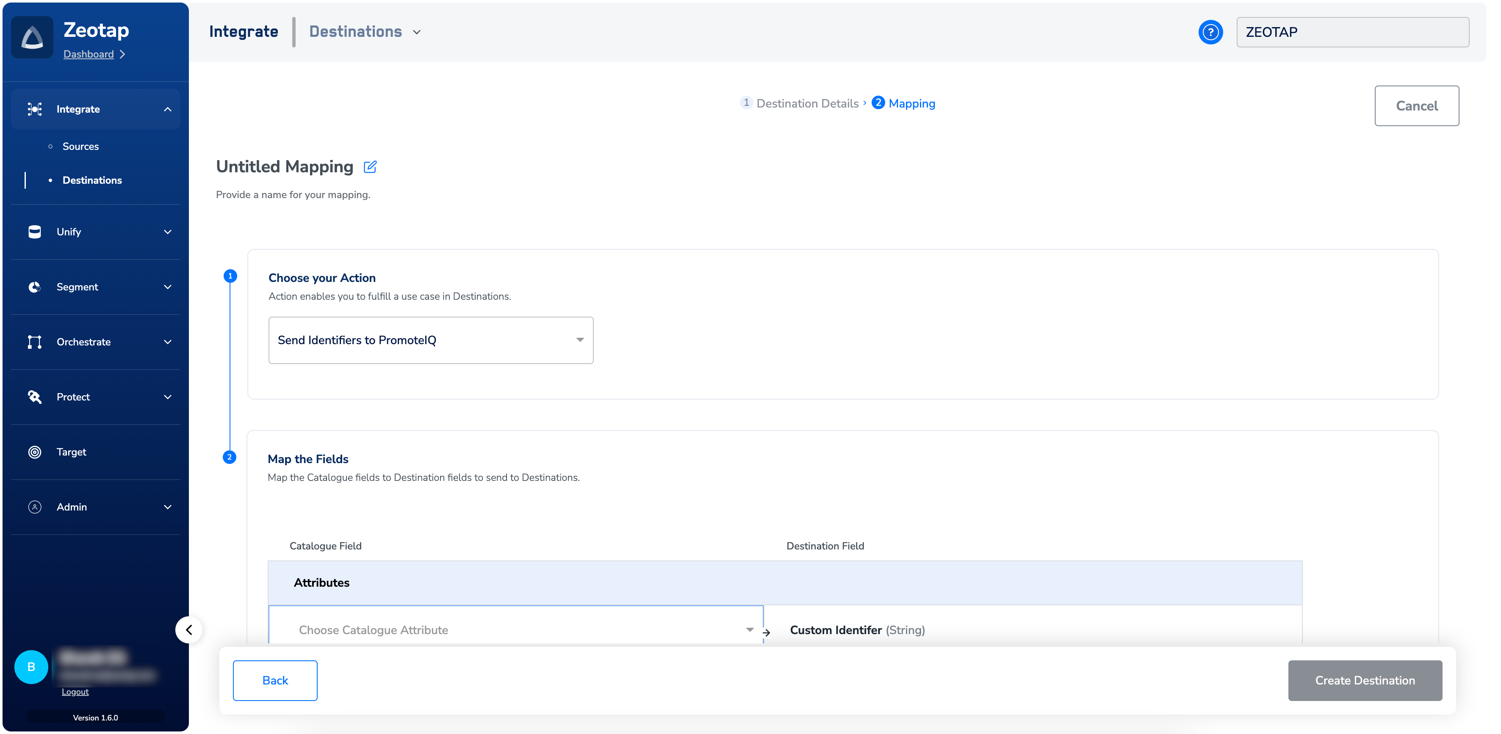This screenshot has height=734, width=1501.
Task: Expand the Destinations header dropdown chevron
Action: coord(417,32)
